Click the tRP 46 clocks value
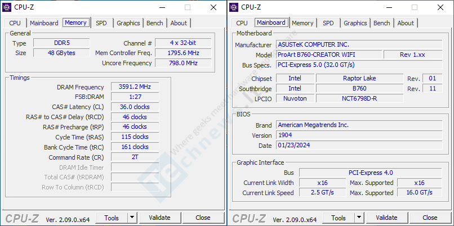Screen dimensions: 454x226 [135, 126]
